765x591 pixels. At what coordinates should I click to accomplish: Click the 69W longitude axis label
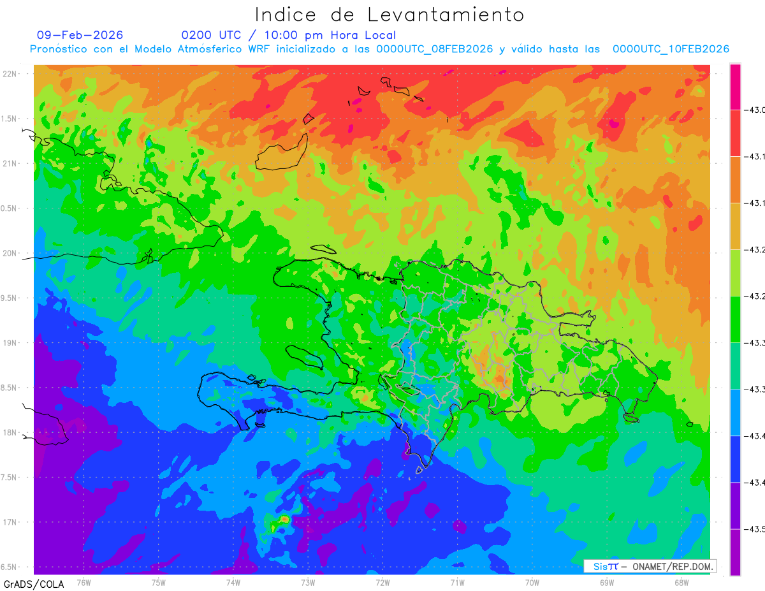(x=607, y=582)
